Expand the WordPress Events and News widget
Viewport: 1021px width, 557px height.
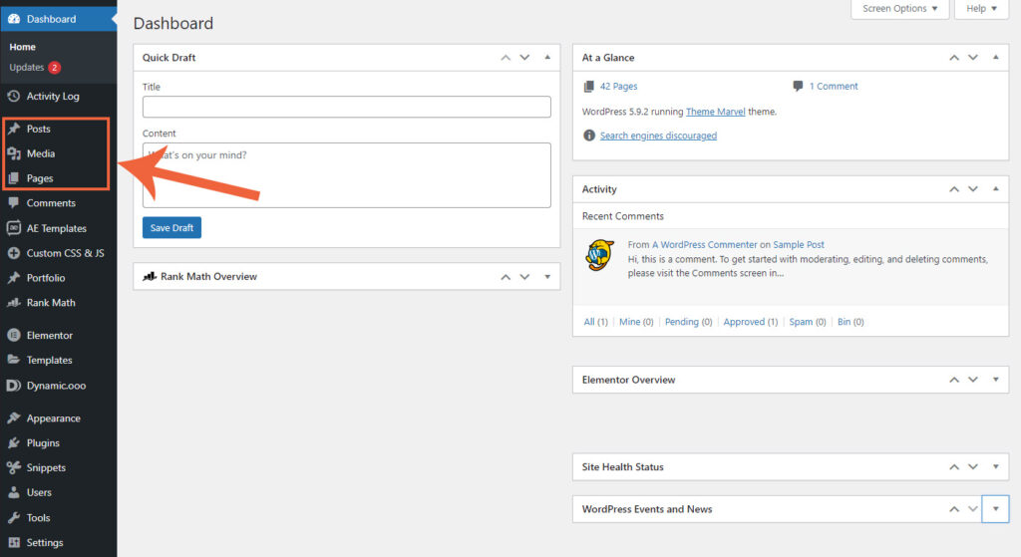pos(996,509)
